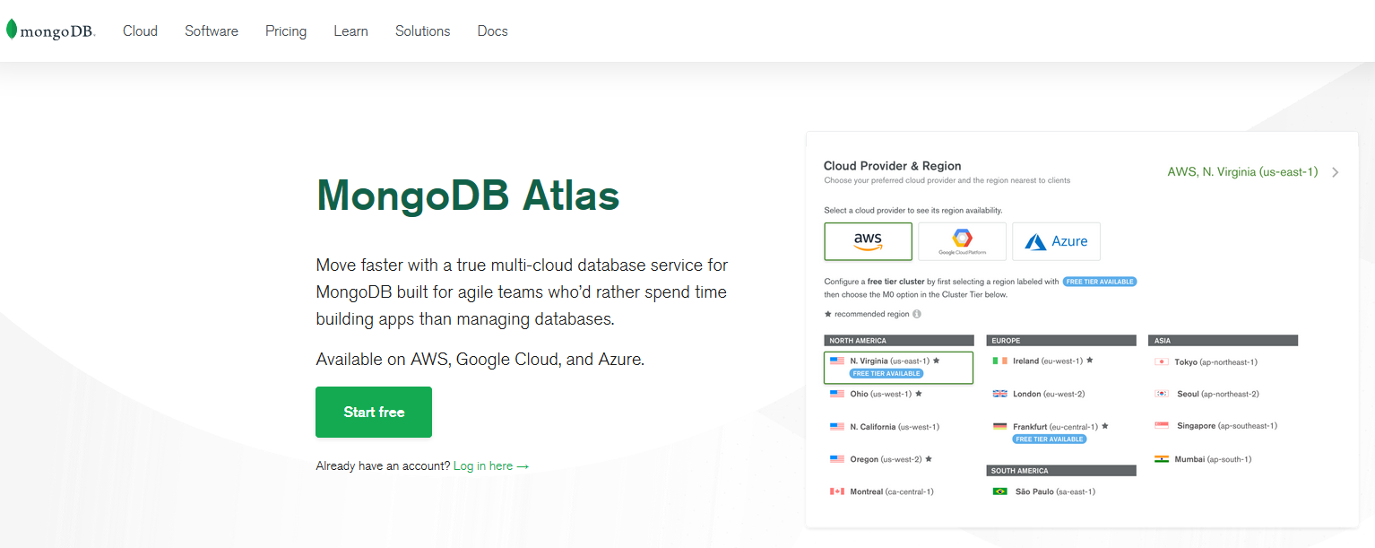1375x548 pixels.
Task: Click the Singapore (ap-southeast-1) region text
Action: (1227, 426)
